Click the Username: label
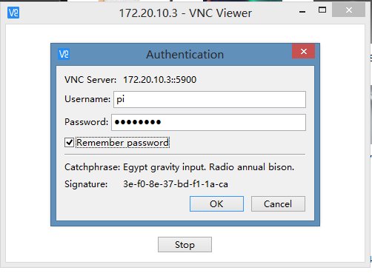The height and width of the screenshot is (273, 372). [87, 99]
